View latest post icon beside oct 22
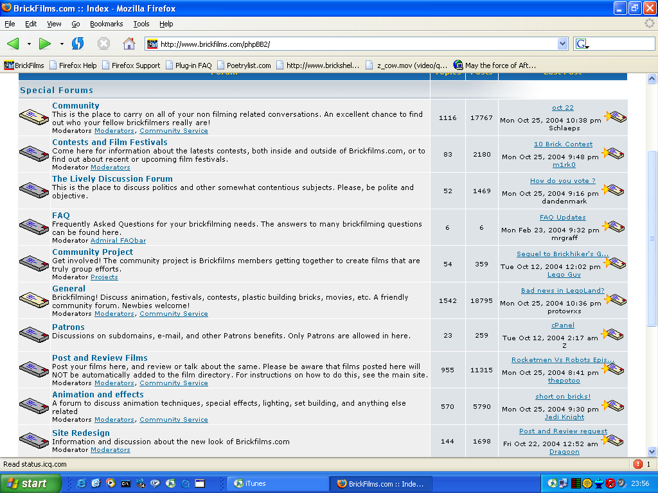Screen dimensions: 658x493 point(615,117)
